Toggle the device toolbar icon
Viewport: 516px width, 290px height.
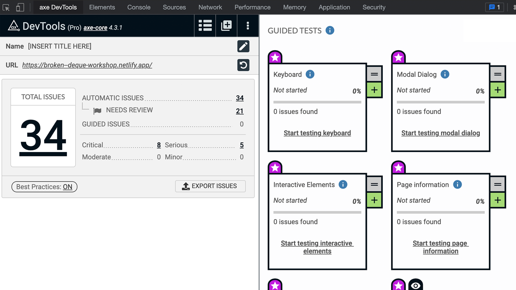pos(20,7)
